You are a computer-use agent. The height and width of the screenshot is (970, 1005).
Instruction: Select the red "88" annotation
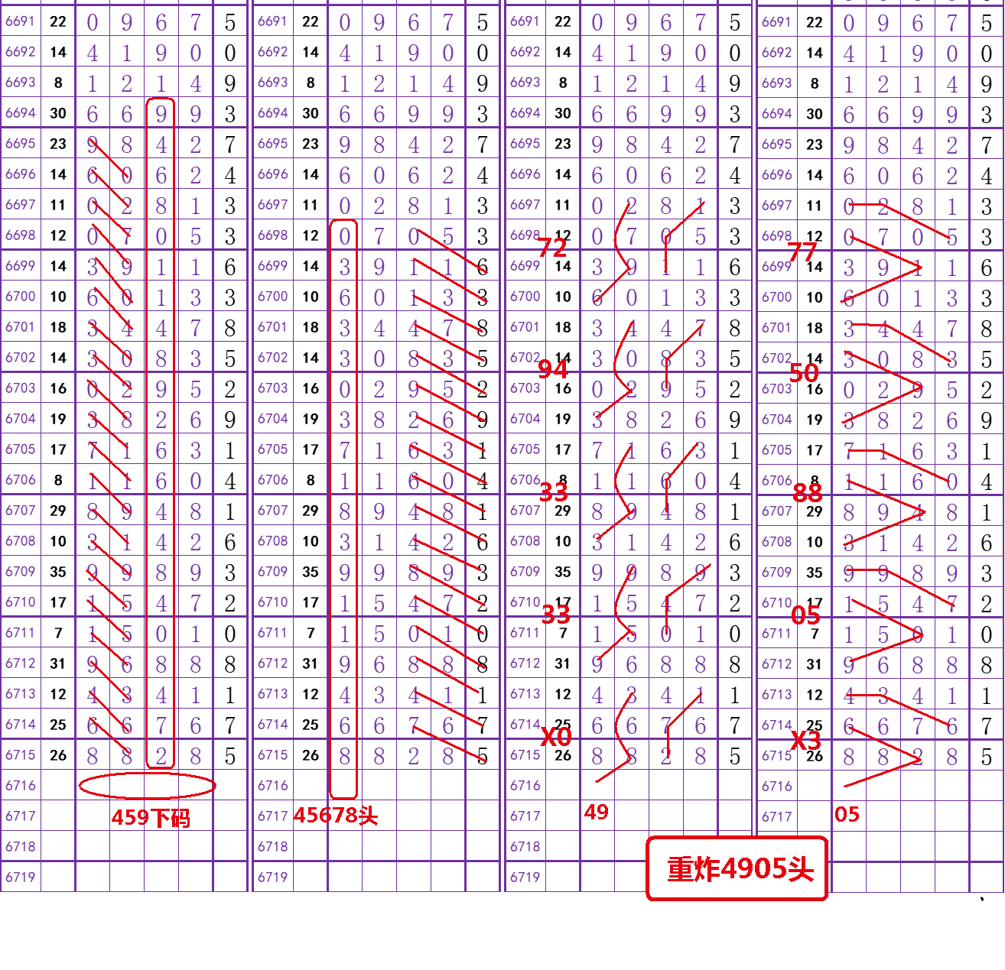(x=808, y=492)
